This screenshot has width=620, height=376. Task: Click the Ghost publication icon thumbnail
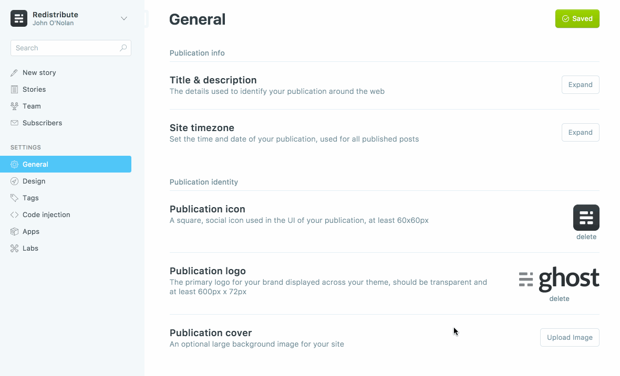[586, 217]
